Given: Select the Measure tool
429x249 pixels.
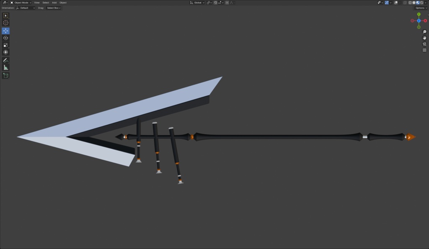Looking at the screenshot, I should coord(5,67).
